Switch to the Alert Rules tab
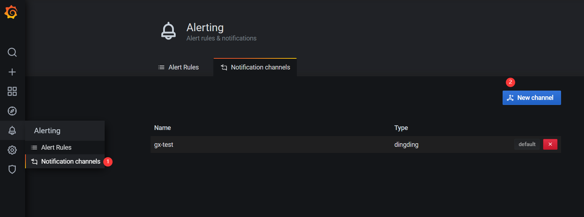Screen dimensions: 584x217 pyautogui.click(x=179, y=67)
